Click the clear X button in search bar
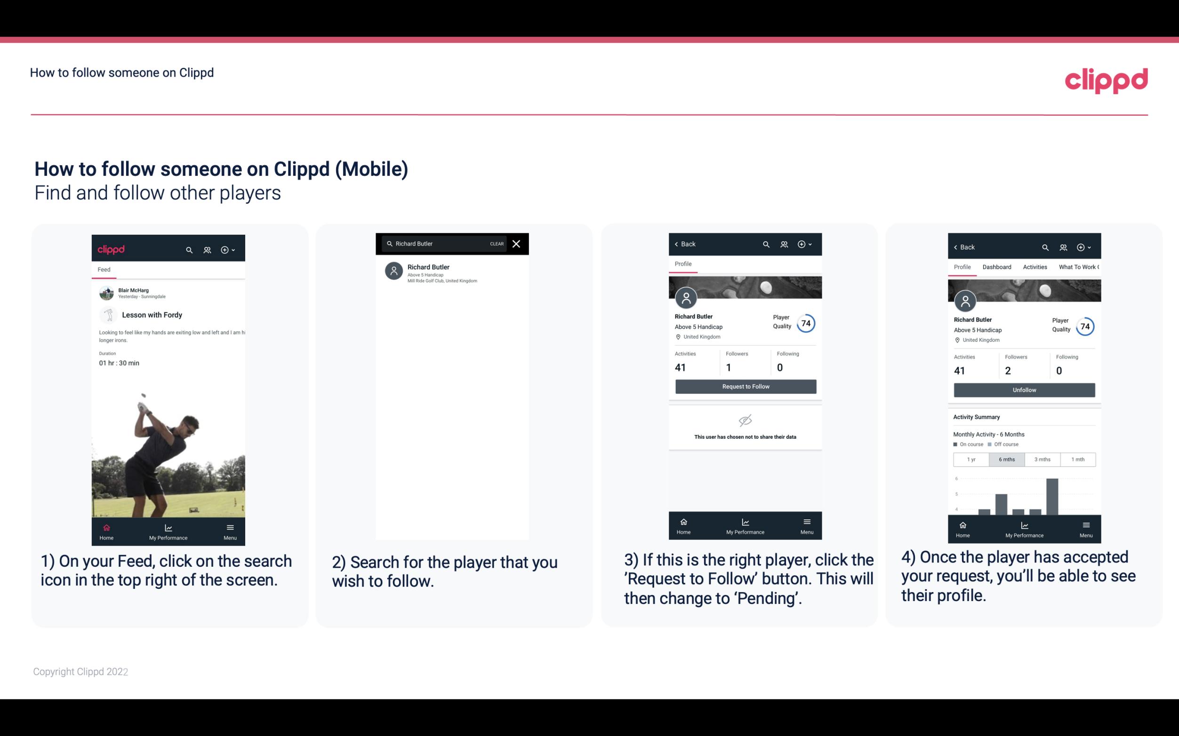Image resolution: width=1179 pixels, height=736 pixels. coord(517,243)
